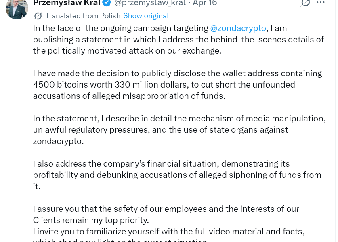Screen dimensions: 338x242
Task: Click the Grok quill icon in the top corner
Action: click(x=305, y=3)
